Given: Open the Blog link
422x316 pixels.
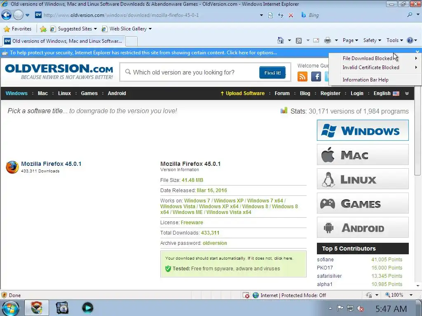Looking at the screenshot, I should point(305,93).
